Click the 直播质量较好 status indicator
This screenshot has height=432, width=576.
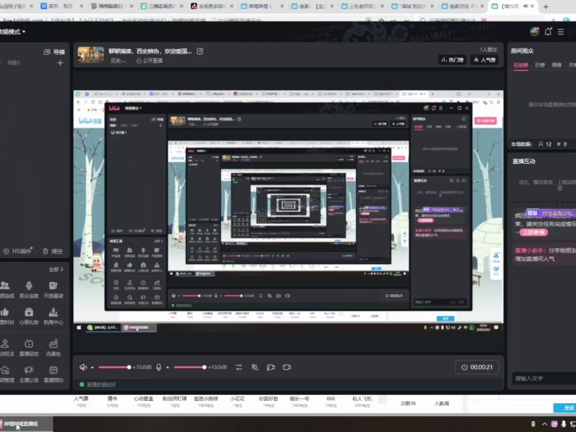pos(98,384)
